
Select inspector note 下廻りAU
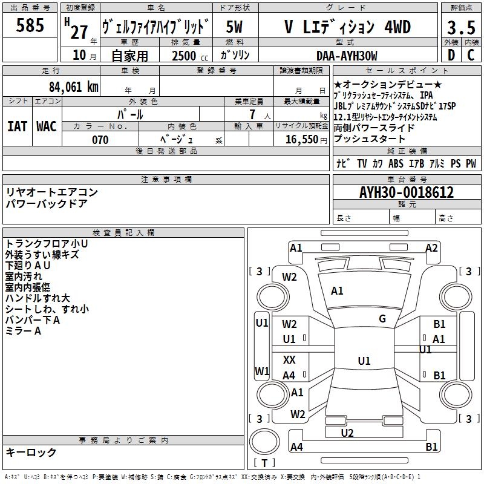pos(27,266)
